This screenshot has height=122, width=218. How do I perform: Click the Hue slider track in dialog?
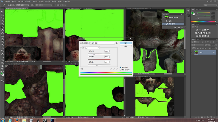click(99, 54)
